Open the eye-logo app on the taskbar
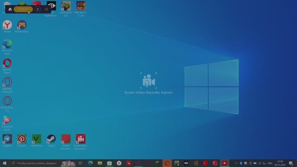297x167 pixels. (x=186, y=163)
